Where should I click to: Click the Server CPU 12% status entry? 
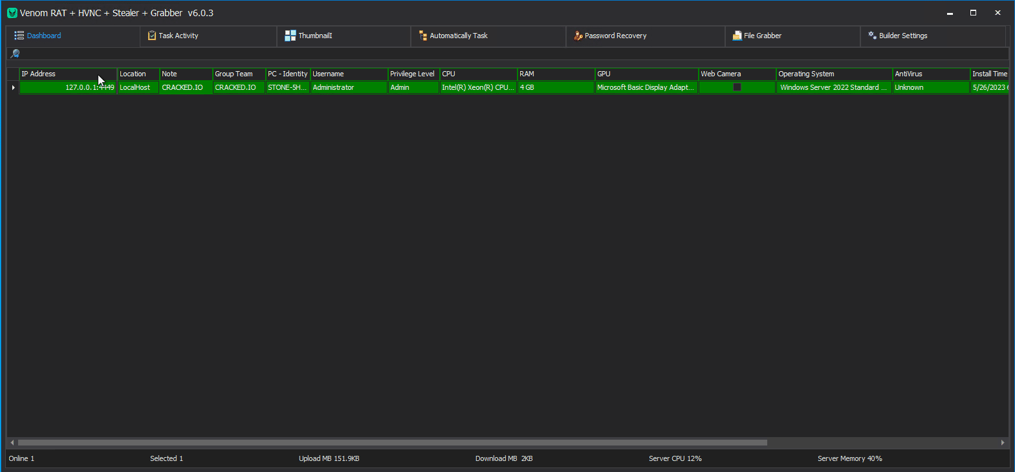point(675,458)
